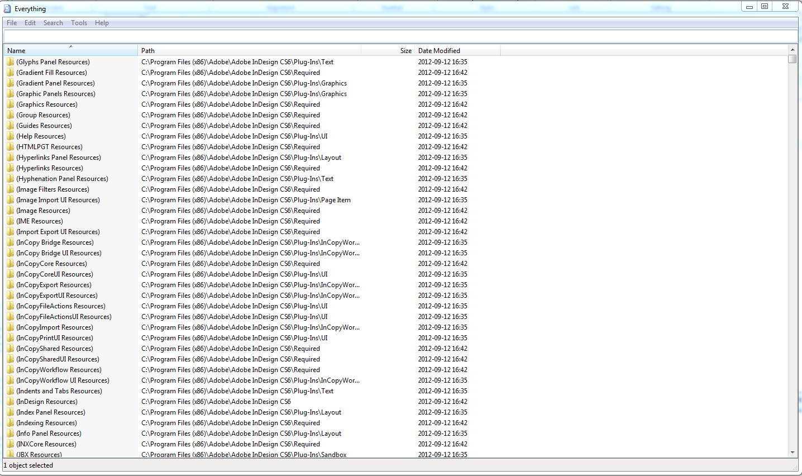Viewport: 802px width, 476px height.
Task: Click folder icon of (Import Export UI Resources)
Action: (11, 232)
